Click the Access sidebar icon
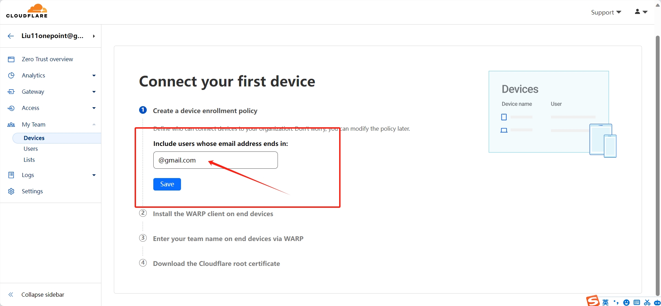This screenshot has height=306, width=661. click(x=11, y=108)
